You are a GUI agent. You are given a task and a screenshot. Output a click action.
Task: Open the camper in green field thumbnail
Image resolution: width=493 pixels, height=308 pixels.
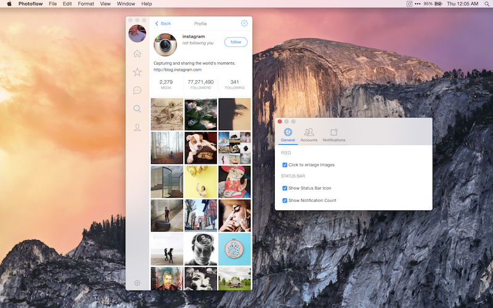click(235, 279)
